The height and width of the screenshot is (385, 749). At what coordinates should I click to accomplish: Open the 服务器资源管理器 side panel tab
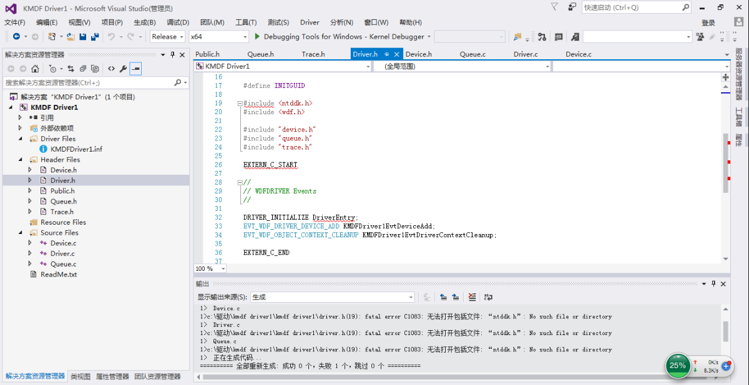739,74
